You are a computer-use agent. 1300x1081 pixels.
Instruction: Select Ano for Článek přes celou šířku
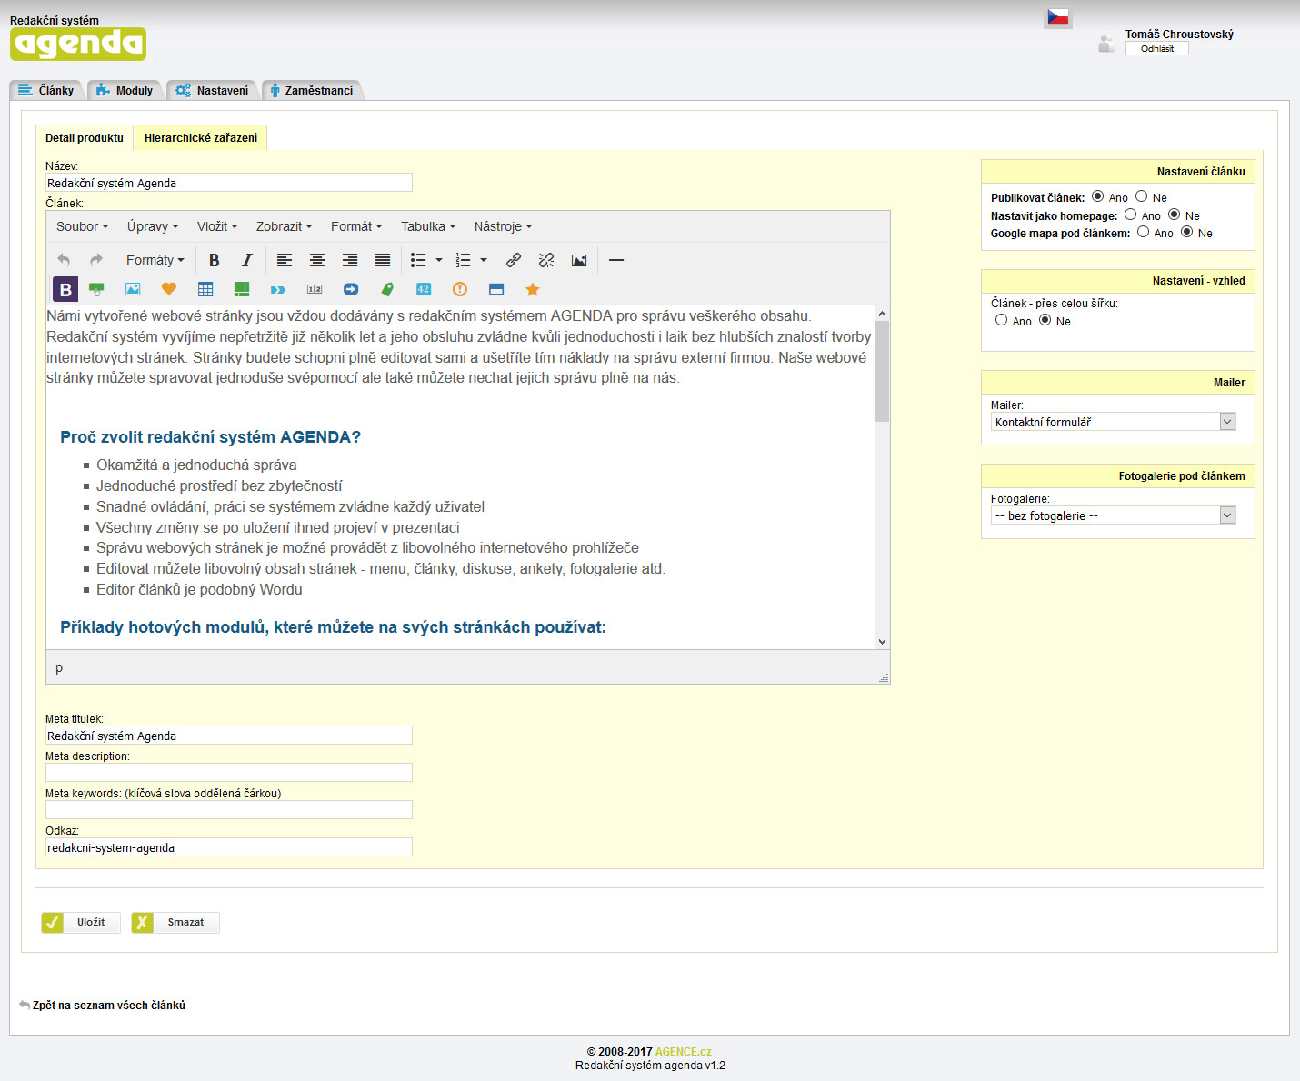(x=1002, y=320)
